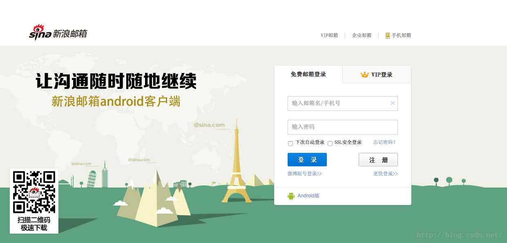507x243 pixels.
Task: Click the Sina mail logo
Action: (x=58, y=32)
